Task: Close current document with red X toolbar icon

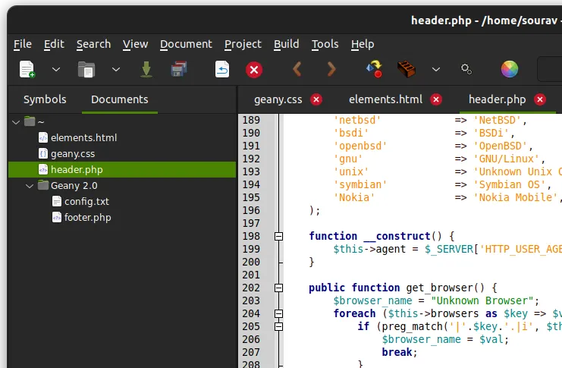Action: click(x=254, y=70)
